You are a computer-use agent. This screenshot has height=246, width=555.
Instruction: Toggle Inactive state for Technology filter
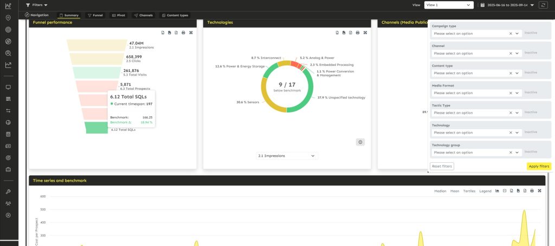[x=531, y=131]
